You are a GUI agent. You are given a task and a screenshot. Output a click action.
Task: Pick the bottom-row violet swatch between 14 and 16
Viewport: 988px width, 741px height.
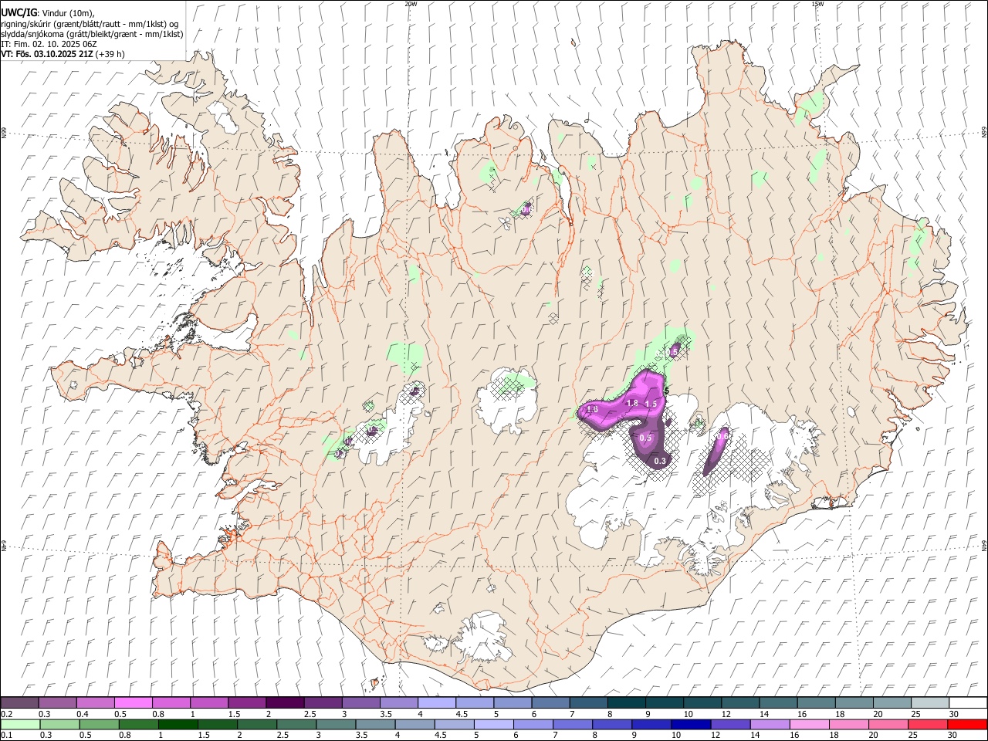coord(770,724)
